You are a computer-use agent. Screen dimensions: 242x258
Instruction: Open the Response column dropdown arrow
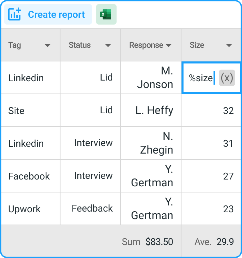[168, 45]
